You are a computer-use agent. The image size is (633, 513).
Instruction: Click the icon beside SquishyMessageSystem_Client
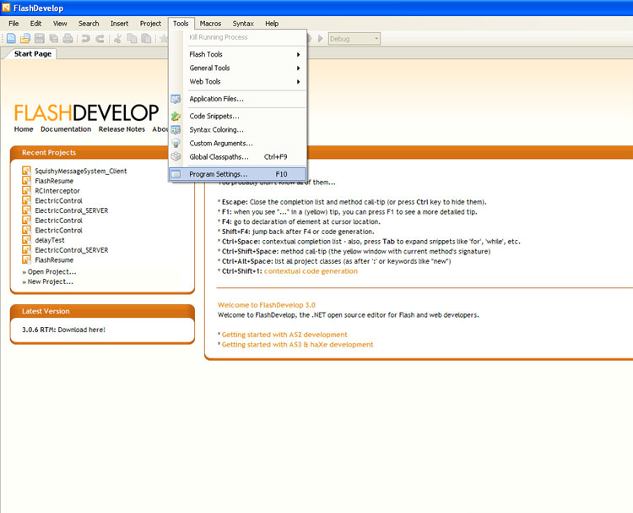click(x=27, y=171)
